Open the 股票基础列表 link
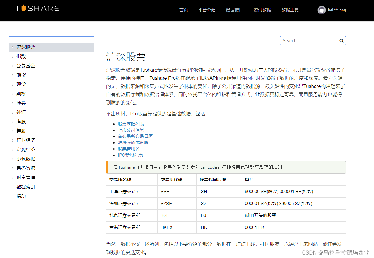The image size is (374, 258). point(131,124)
